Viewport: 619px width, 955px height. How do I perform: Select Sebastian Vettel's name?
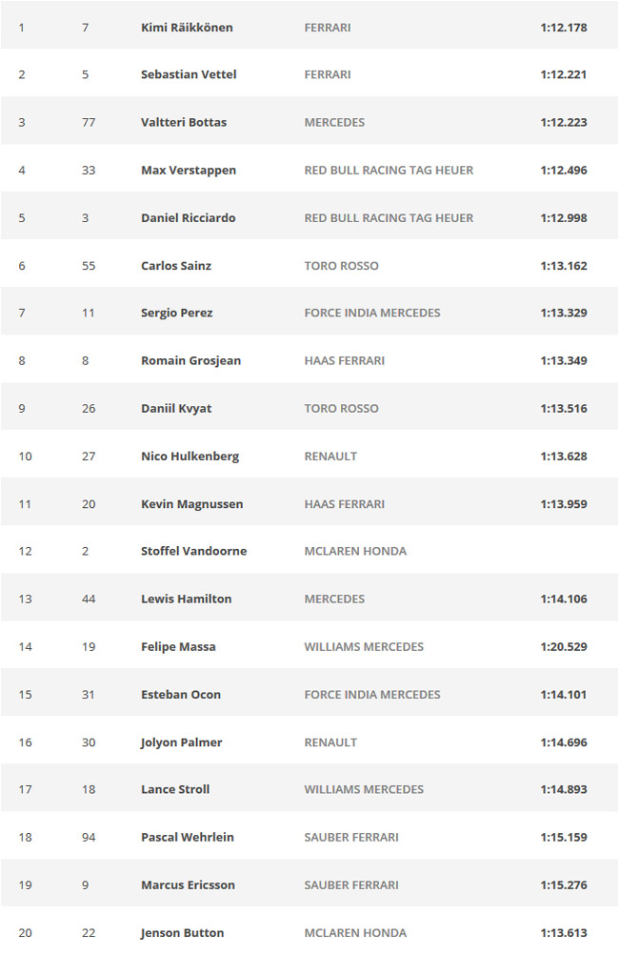pos(189,74)
